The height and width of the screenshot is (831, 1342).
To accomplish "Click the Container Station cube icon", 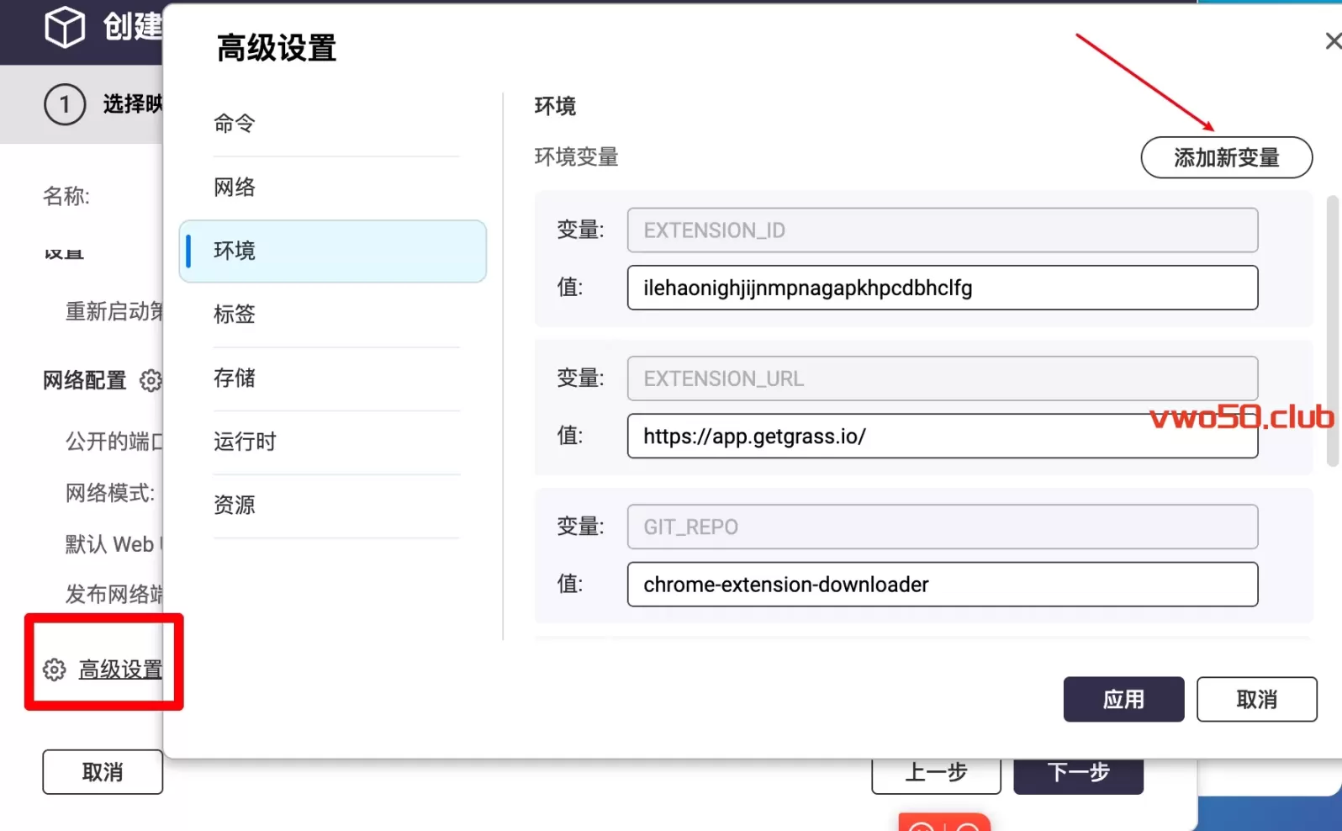I will (x=64, y=27).
